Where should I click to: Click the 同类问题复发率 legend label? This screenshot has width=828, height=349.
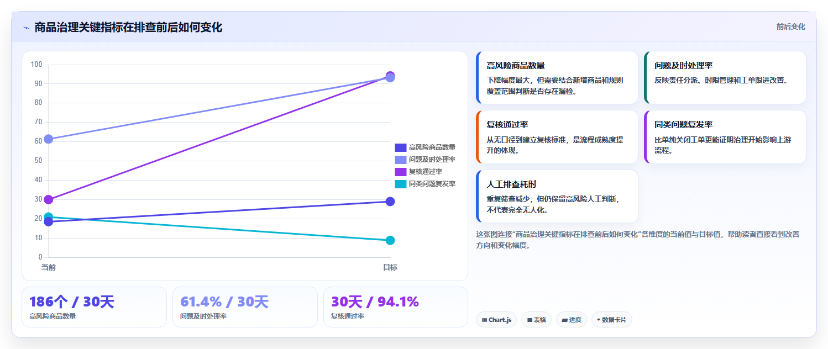click(x=432, y=184)
